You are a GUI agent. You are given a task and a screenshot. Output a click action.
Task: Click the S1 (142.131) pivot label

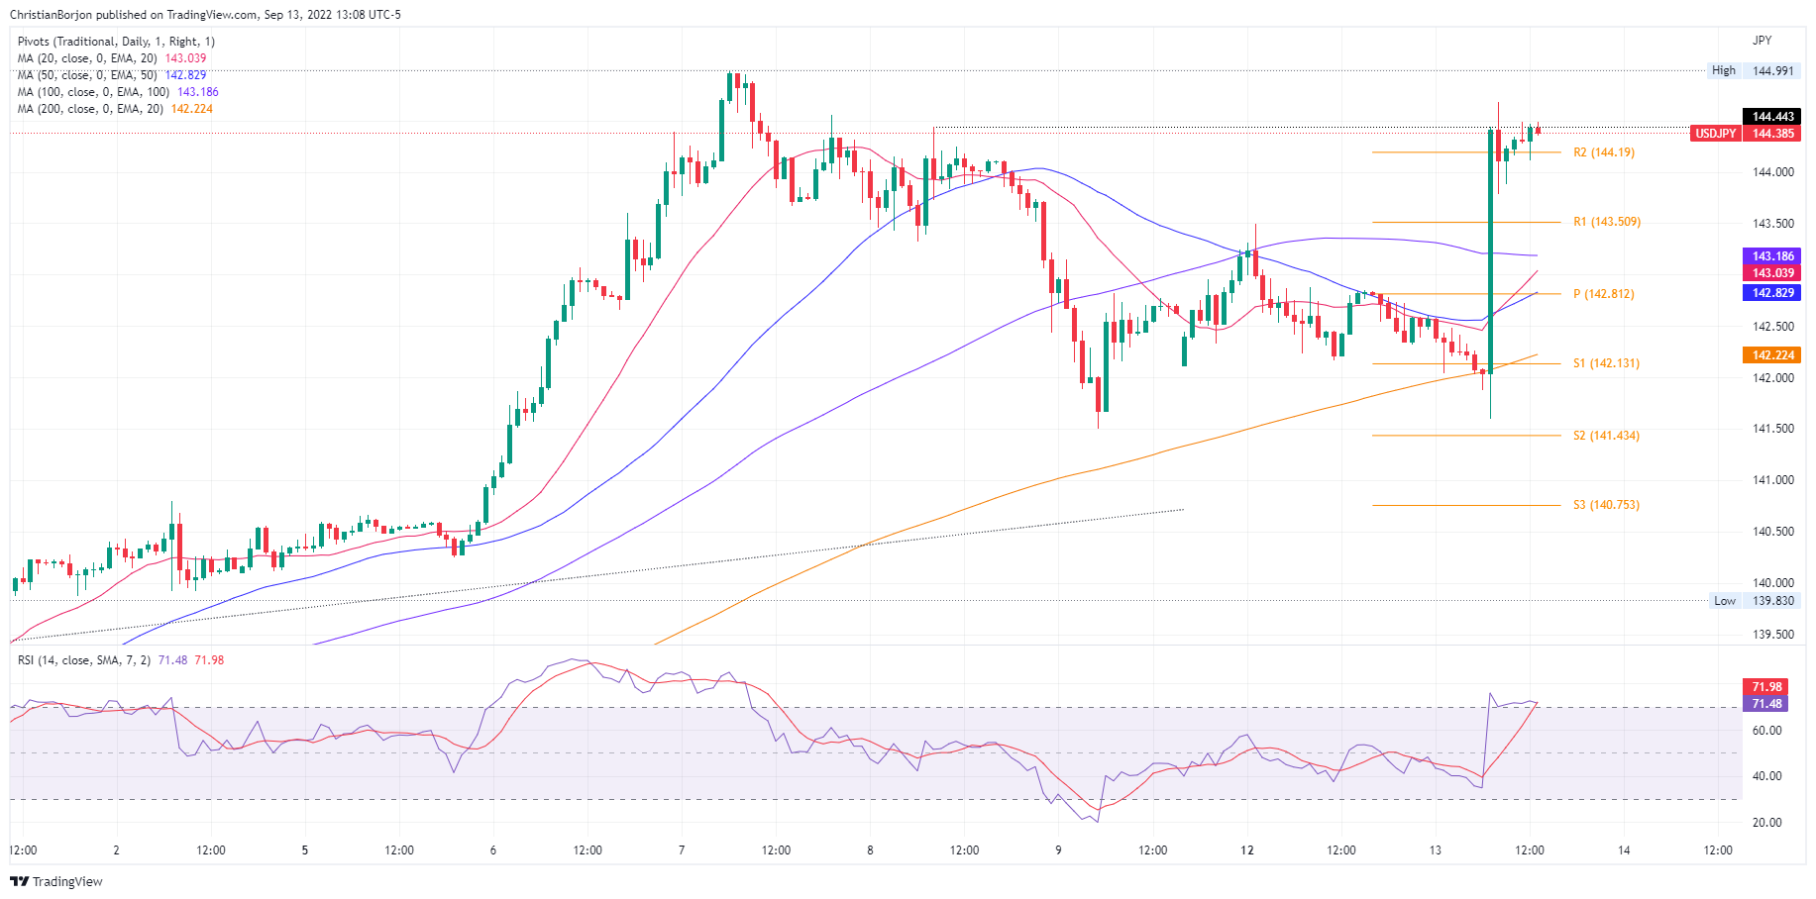[1606, 363]
